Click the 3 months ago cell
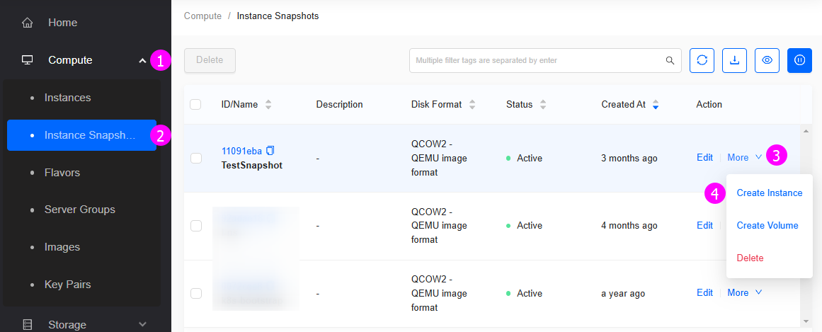Viewport: 822px width, 332px height. (x=629, y=158)
